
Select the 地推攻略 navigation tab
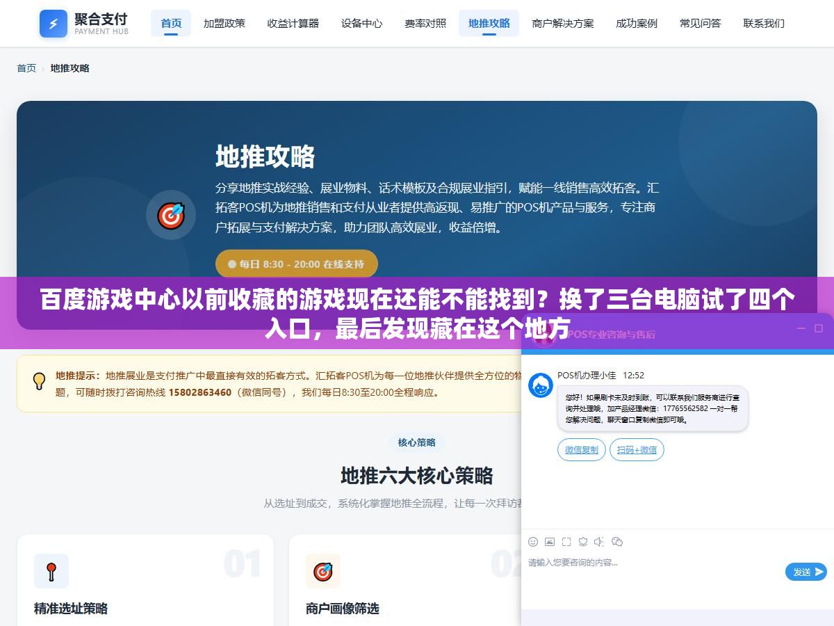tap(489, 23)
